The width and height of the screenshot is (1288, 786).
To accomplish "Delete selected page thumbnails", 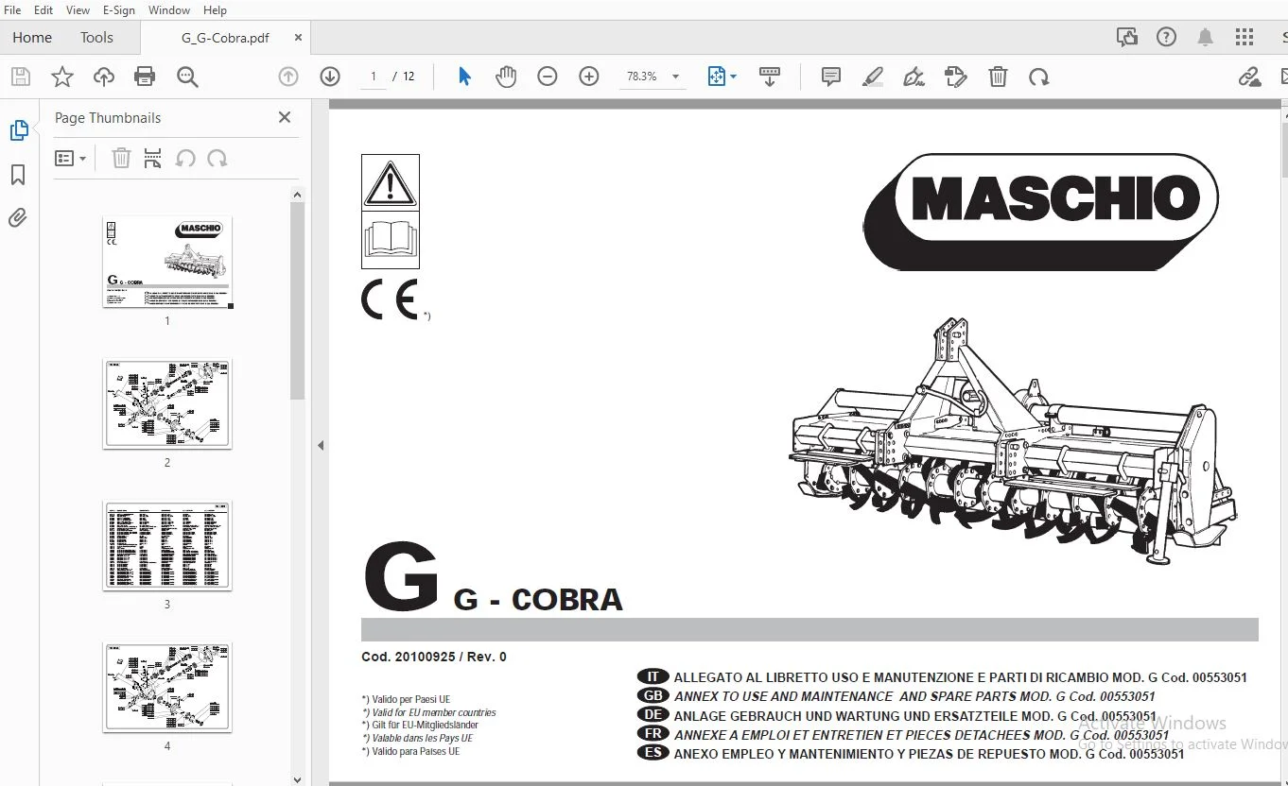I will [x=121, y=158].
